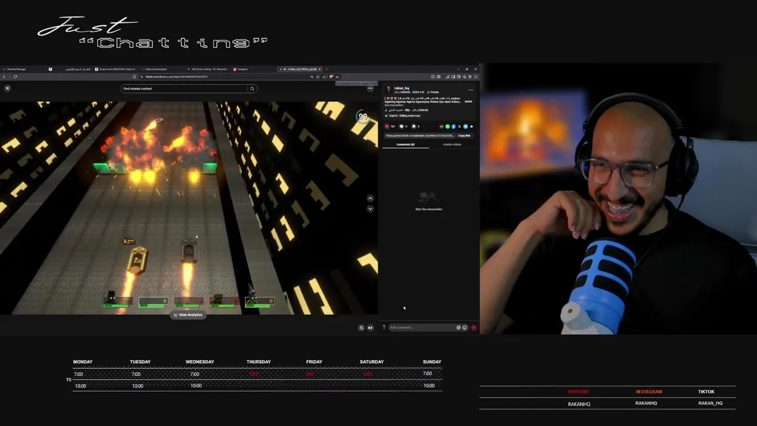Click the browser back arrow
The height and width of the screenshot is (426, 757).
pos(4,76)
